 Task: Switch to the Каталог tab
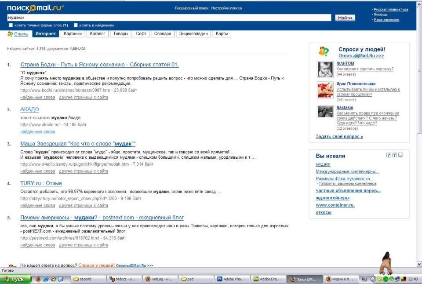[x=98, y=34]
